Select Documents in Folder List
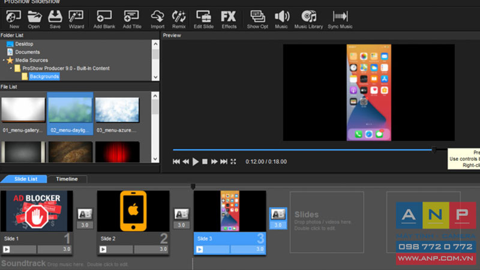Image resolution: width=480 pixels, height=270 pixels. pyautogui.click(x=28, y=52)
